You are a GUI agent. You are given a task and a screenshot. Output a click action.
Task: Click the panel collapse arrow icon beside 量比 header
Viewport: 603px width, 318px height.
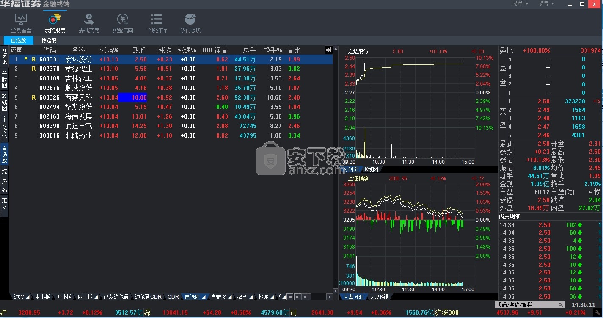pyautogui.click(x=329, y=50)
